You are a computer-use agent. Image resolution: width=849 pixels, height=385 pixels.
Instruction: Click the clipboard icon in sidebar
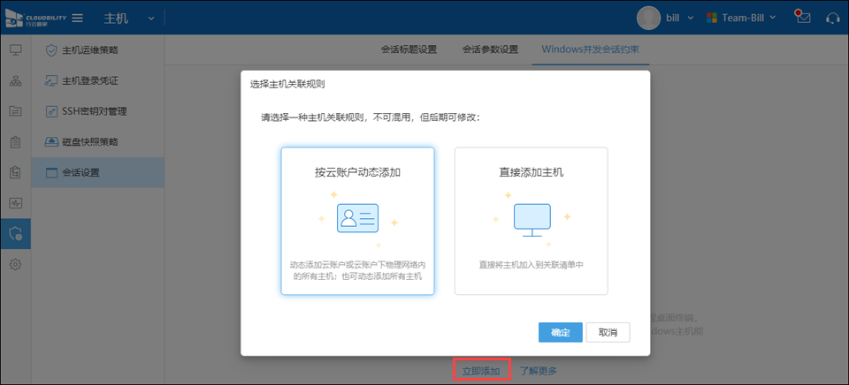pyautogui.click(x=16, y=142)
